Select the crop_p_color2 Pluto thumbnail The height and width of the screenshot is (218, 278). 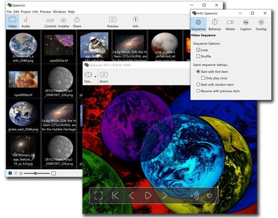click(165, 46)
